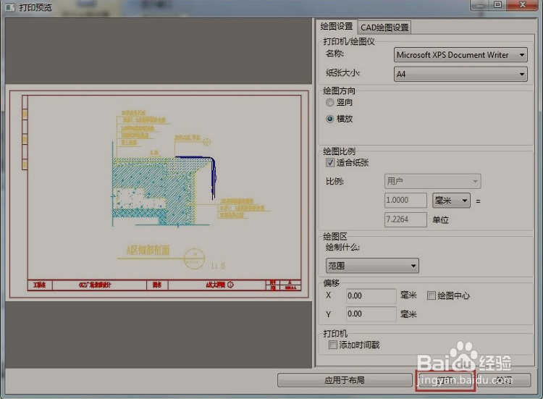This screenshot has width=543, height=399.
Task: Toggle the 适合纸张 checkbox
Action: point(330,162)
